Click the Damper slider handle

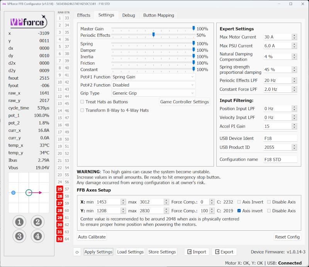click(x=194, y=50)
